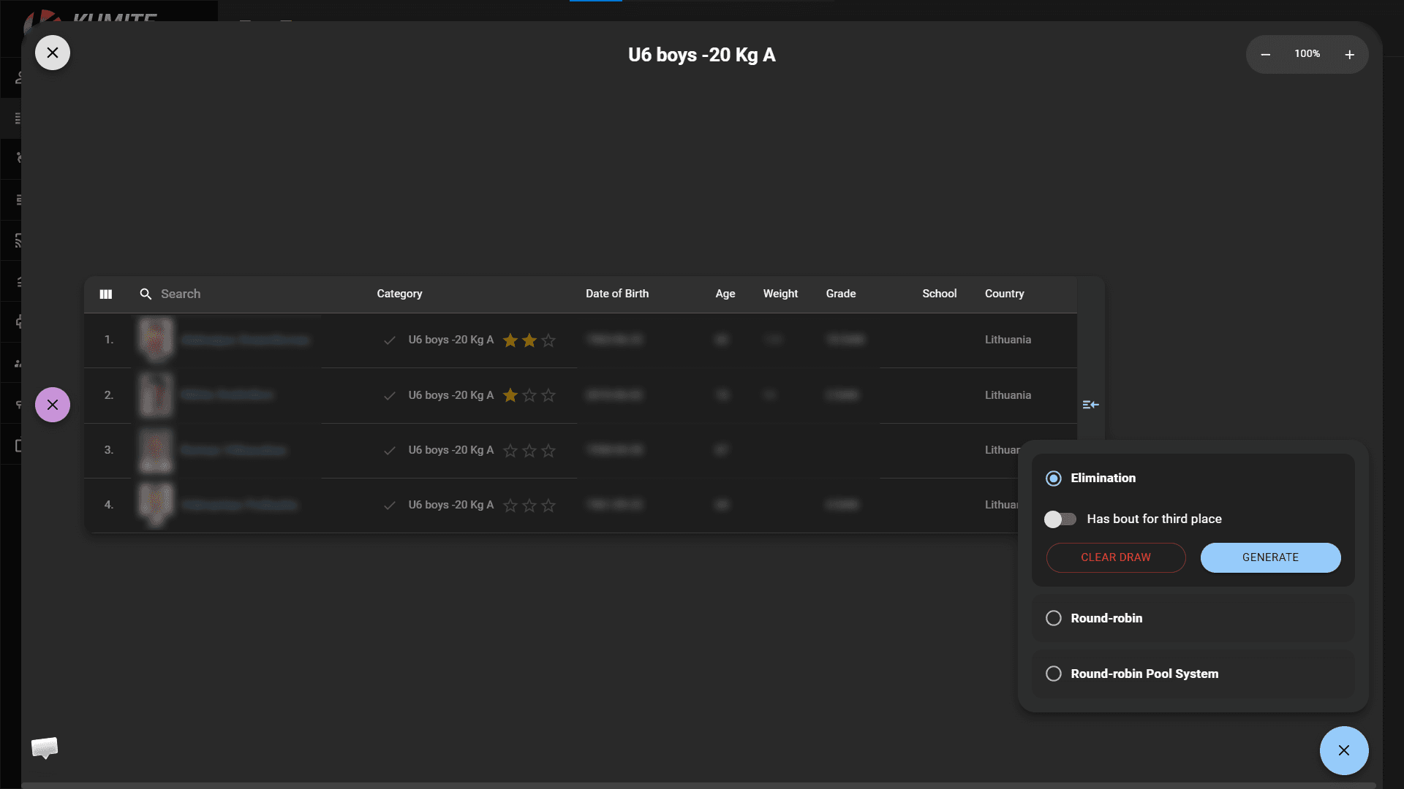
Task: Click participant 4's photo thumbnail
Action: (x=156, y=504)
